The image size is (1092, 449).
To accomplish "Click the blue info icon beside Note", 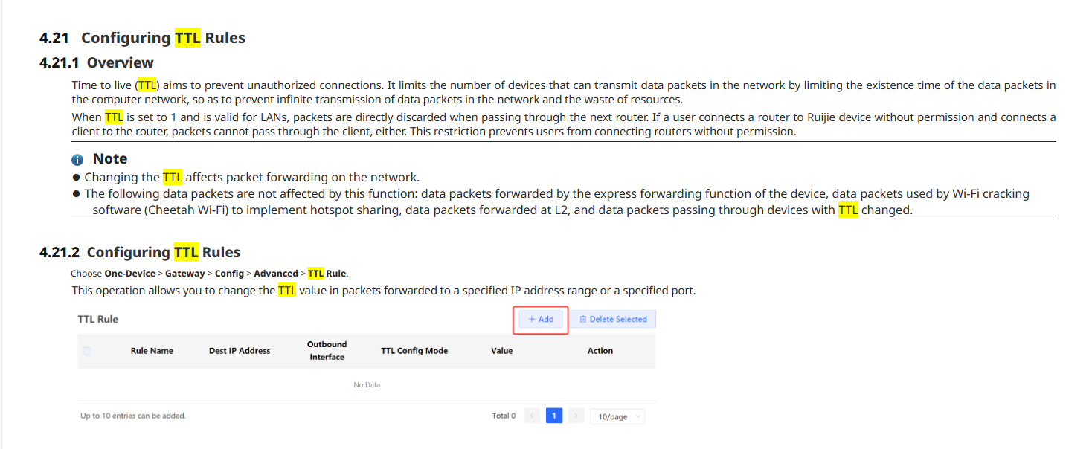I will pos(77,160).
